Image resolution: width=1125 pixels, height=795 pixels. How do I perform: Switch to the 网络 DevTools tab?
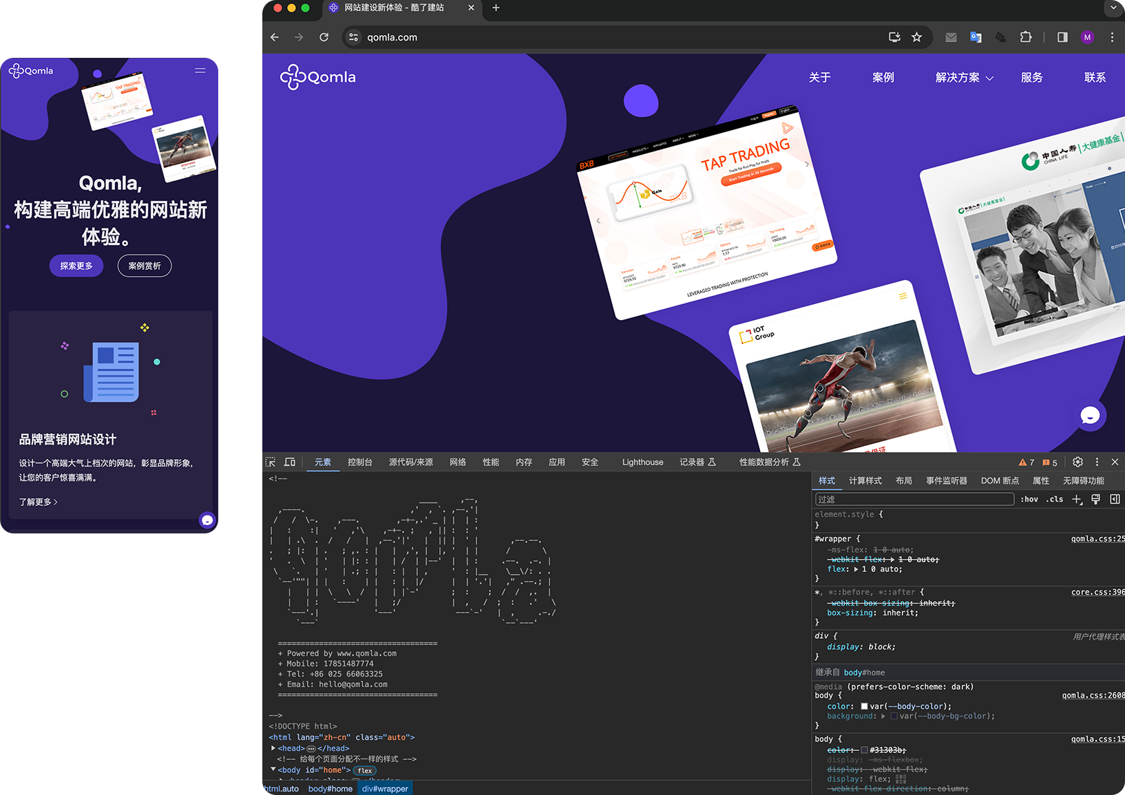[x=458, y=462]
